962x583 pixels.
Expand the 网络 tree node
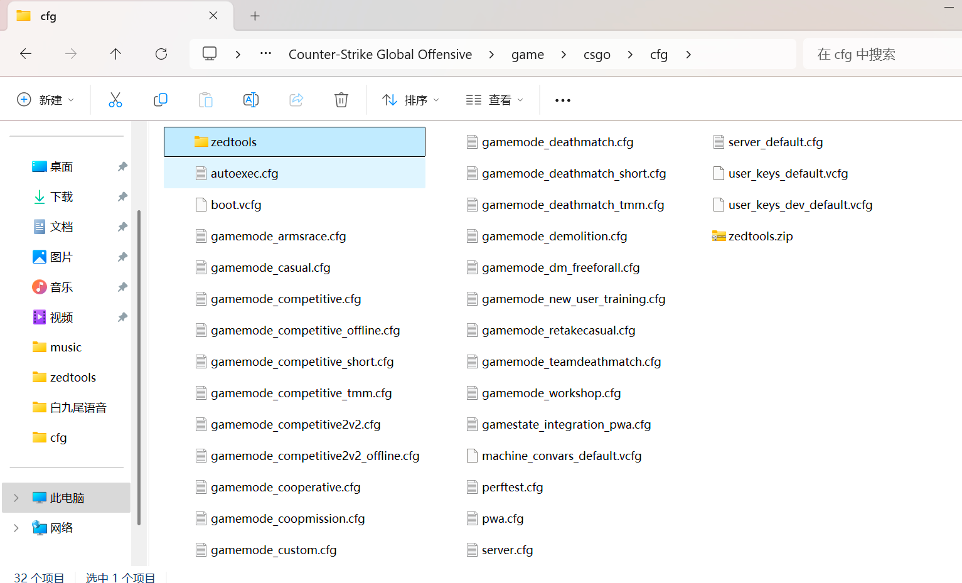[x=16, y=528]
